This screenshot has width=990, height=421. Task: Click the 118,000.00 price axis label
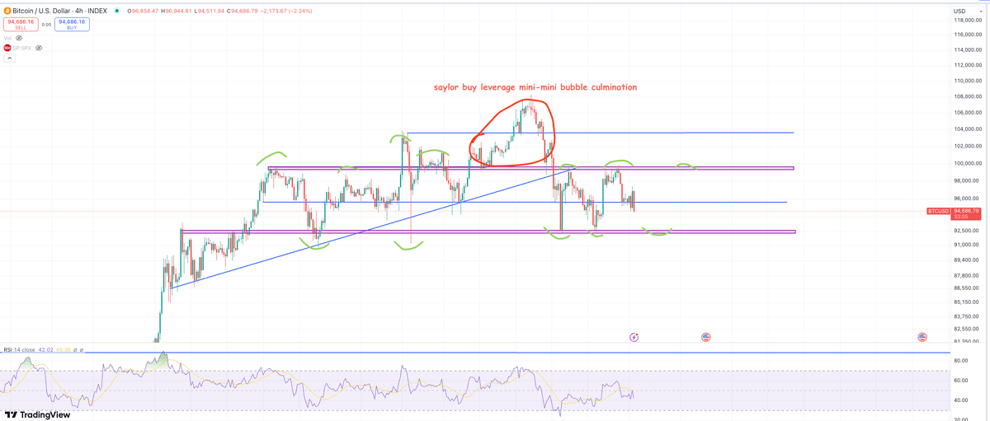click(967, 21)
